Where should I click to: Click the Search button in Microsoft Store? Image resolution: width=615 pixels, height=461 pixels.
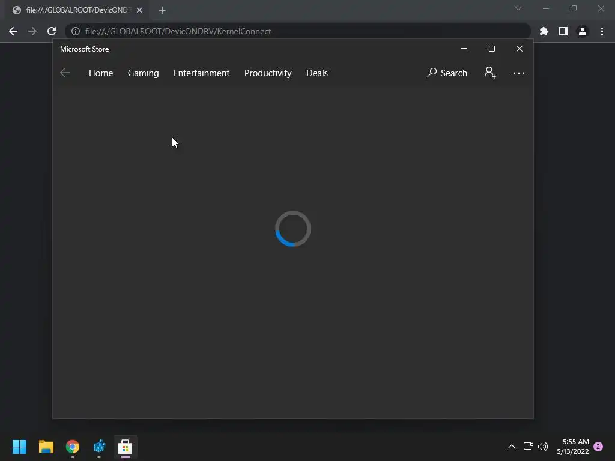(x=447, y=73)
